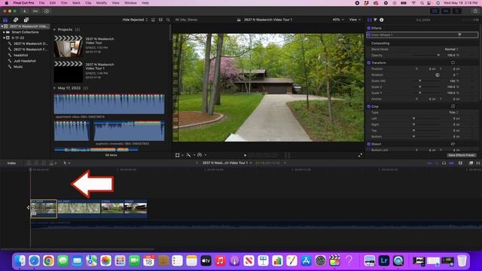Open the Crop Type Trim dropdown

[x=453, y=112]
